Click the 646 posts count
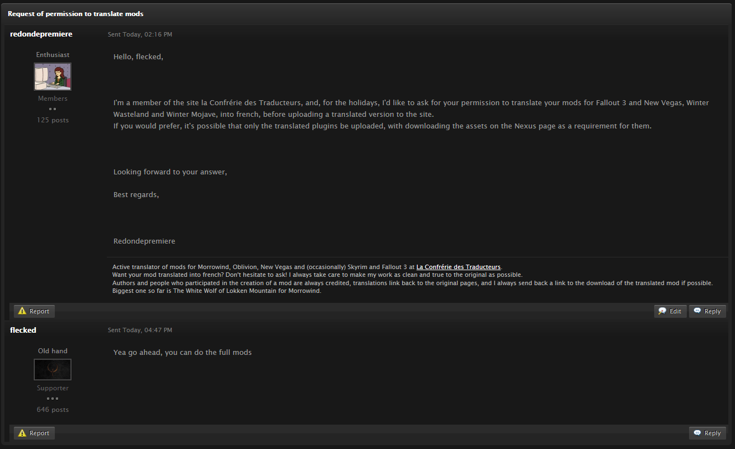Screen dimensions: 735x449 (53, 410)
